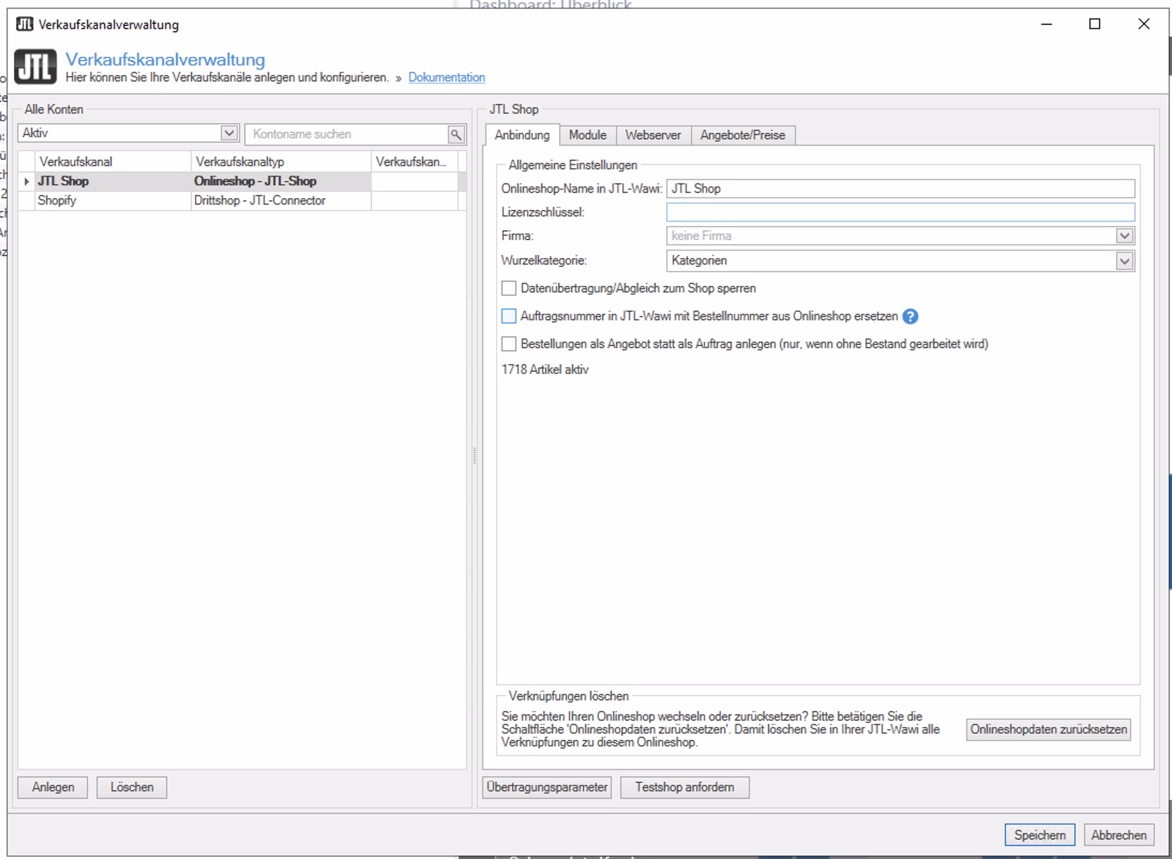Viewport: 1172px width, 859px height.
Task: Expand the Firma dropdown
Action: [1124, 236]
